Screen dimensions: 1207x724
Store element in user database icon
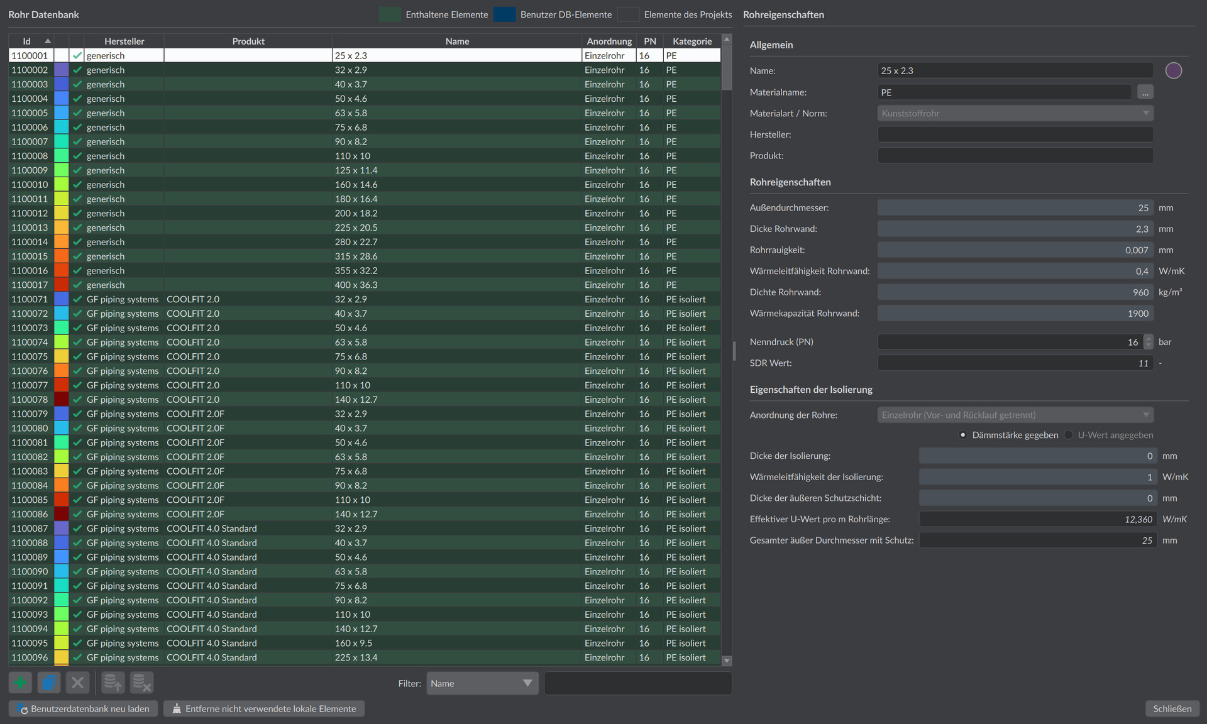(x=113, y=683)
